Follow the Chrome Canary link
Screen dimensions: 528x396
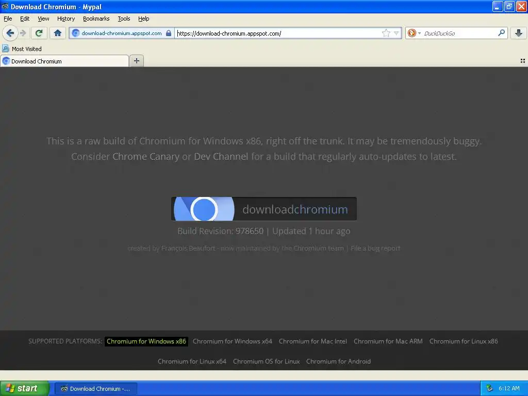tap(146, 157)
